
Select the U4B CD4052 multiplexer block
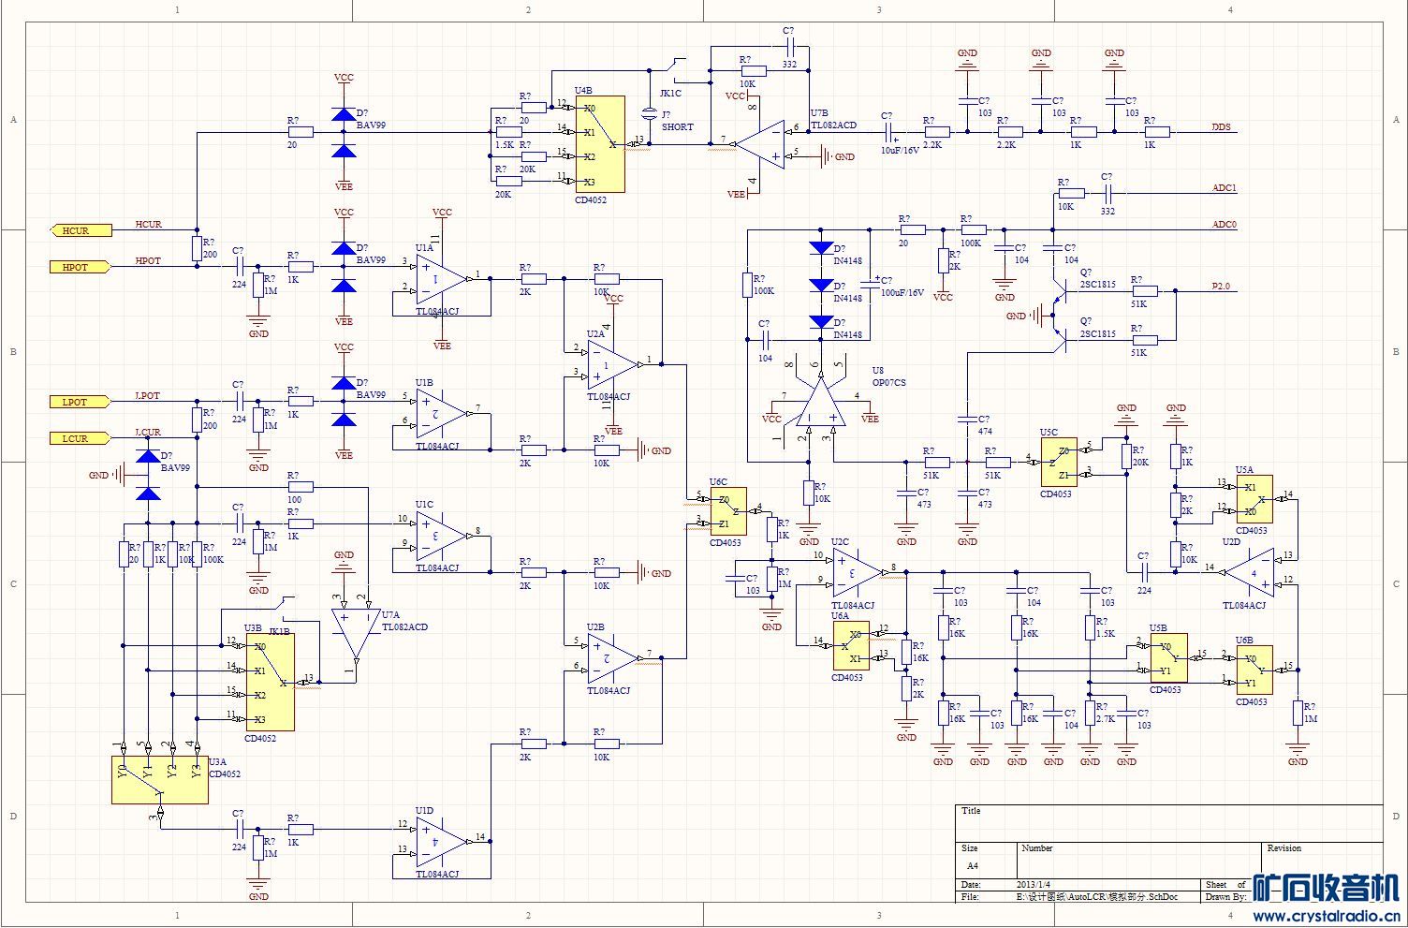click(601, 144)
